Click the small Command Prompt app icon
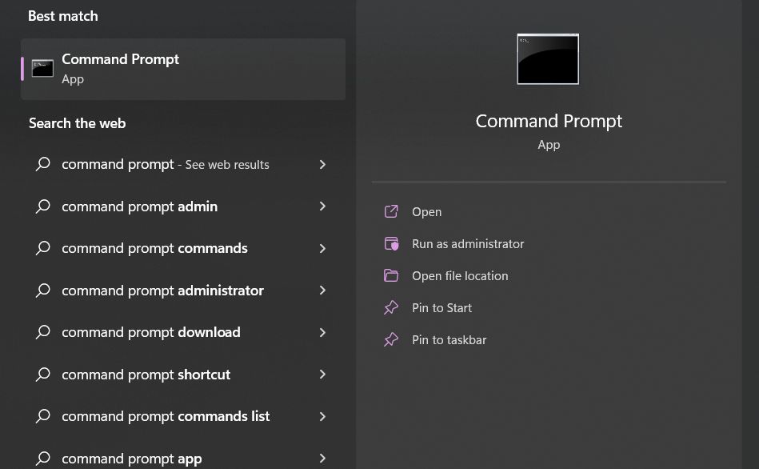 [42, 68]
